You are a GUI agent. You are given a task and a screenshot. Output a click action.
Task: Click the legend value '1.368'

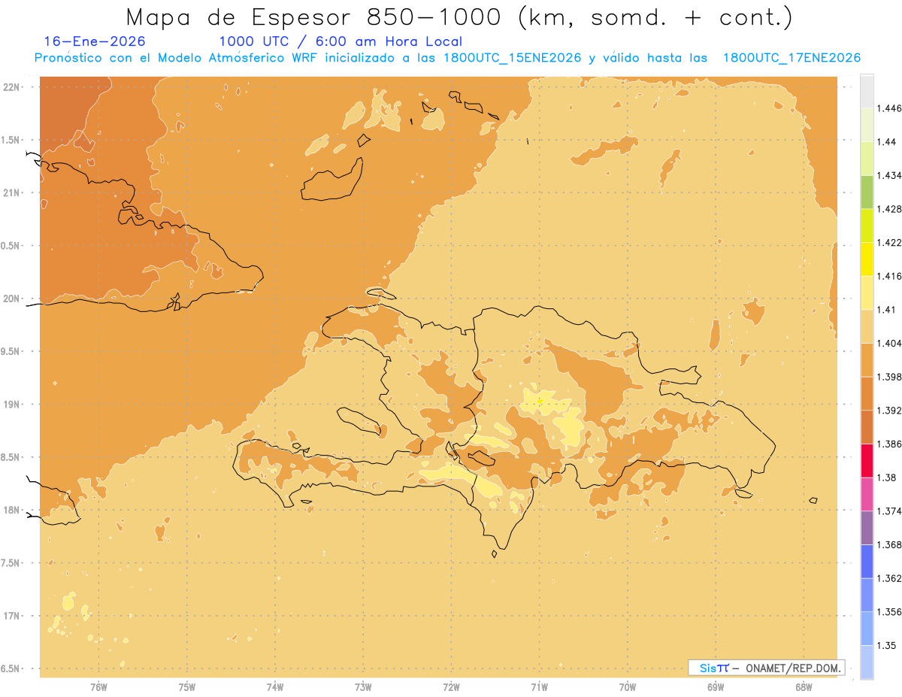pos(889,544)
